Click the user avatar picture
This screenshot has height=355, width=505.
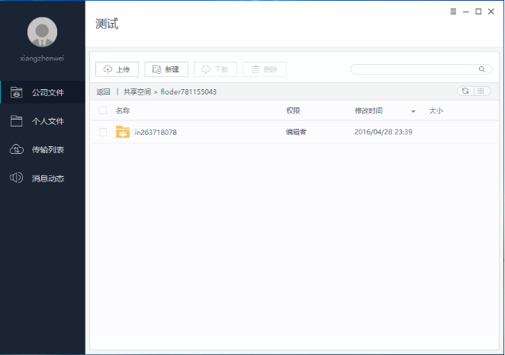point(42,31)
